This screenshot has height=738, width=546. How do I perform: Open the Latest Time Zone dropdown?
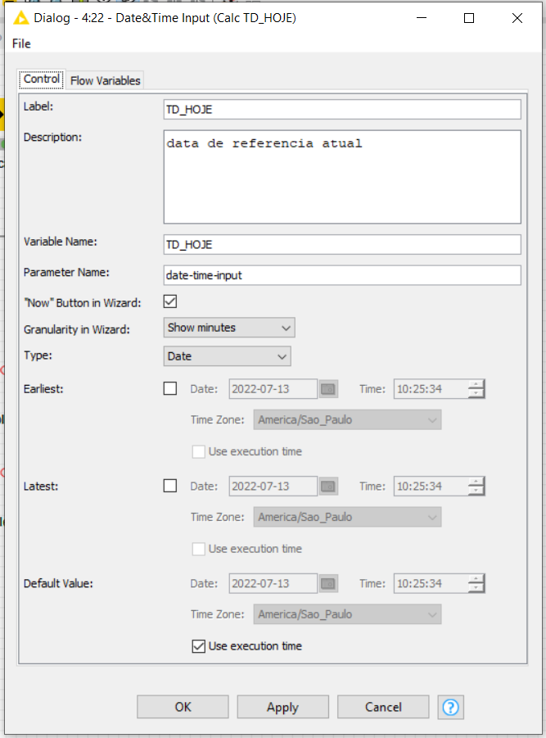(x=347, y=517)
